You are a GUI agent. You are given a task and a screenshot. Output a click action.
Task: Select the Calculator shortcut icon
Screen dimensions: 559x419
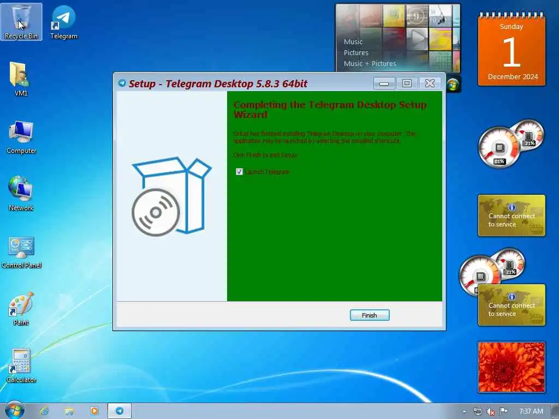click(21, 366)
